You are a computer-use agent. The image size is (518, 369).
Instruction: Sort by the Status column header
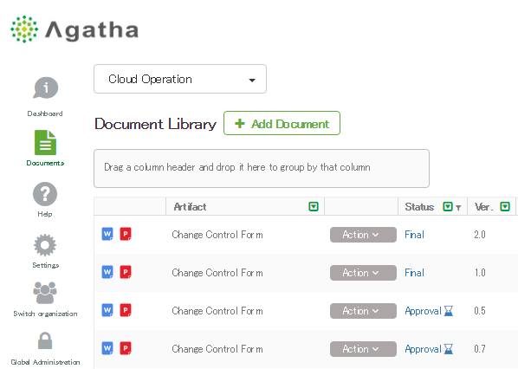pyautogui.click(x=419, y=207)
